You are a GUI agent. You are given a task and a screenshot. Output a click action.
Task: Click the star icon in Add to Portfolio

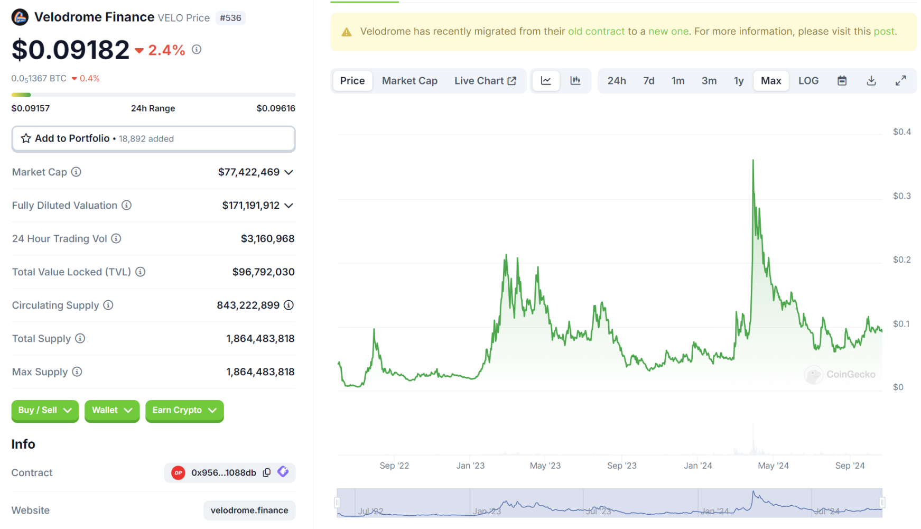point(26,138)
